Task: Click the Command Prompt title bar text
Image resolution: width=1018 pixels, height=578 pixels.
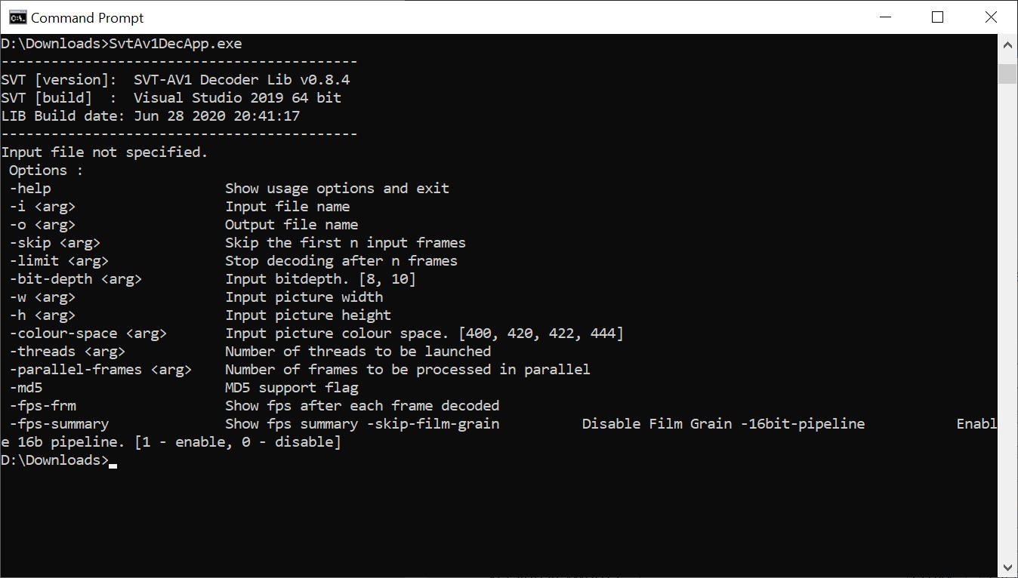Action: [x=88, y=17]
